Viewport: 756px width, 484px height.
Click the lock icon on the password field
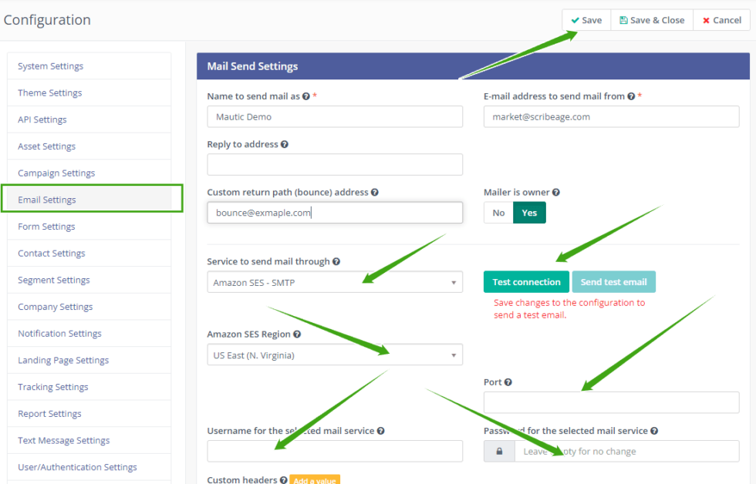coord(499,451)
